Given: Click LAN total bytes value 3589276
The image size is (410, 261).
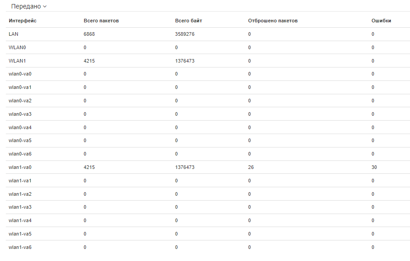Looking at the screenshot, I should click(x=185, y=34).
